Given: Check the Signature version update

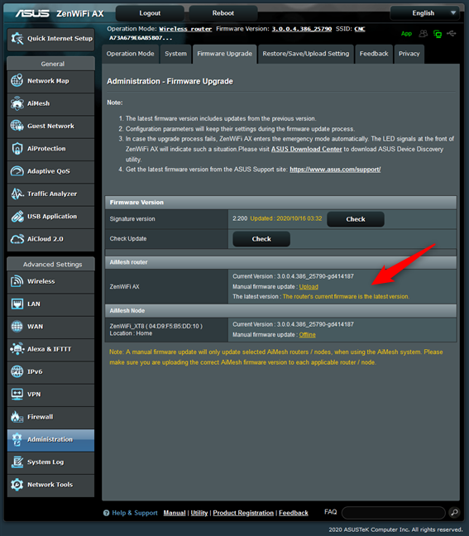Looking at the screenshot, I should [x=356, y=219].
